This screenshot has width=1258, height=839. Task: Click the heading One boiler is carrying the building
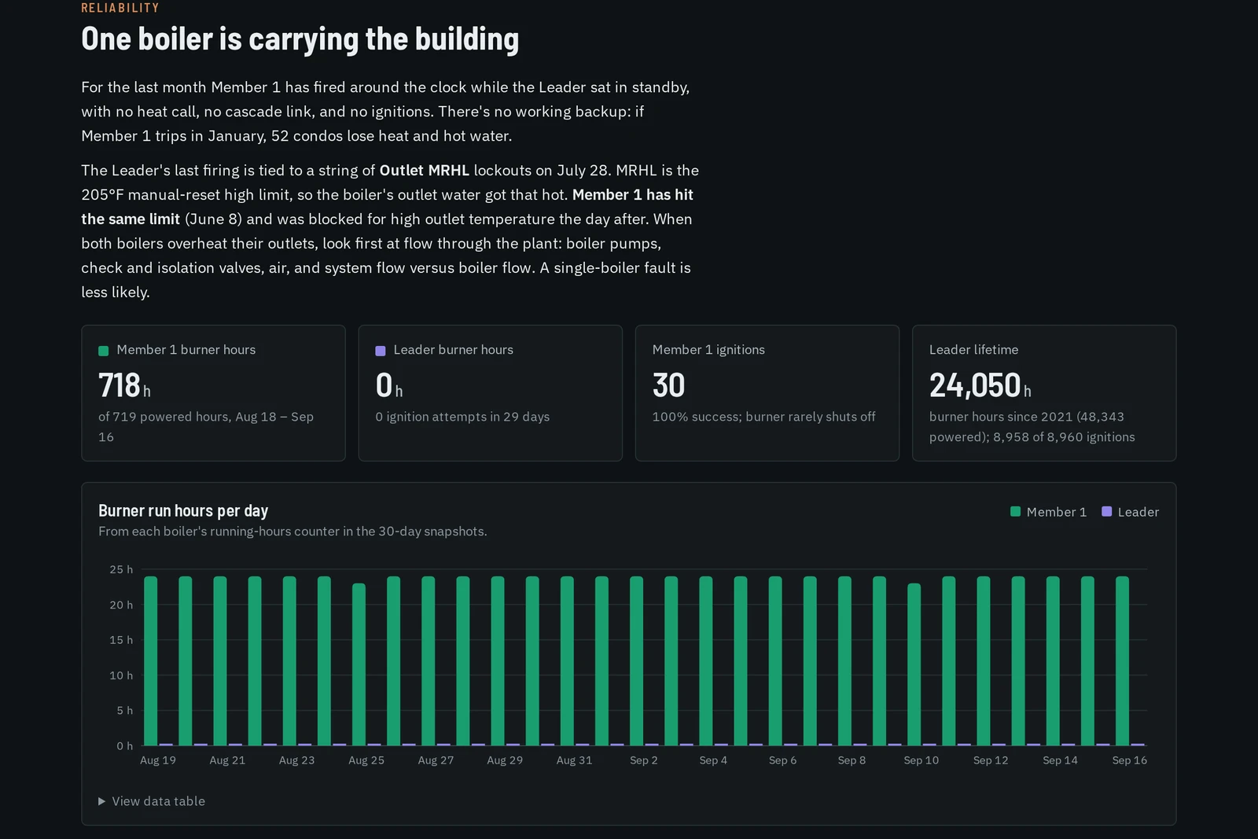click(300, 39)
